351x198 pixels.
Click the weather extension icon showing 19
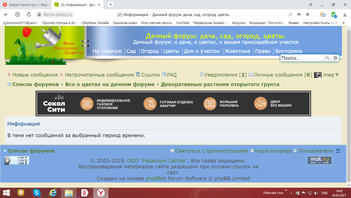coord(322,14)
